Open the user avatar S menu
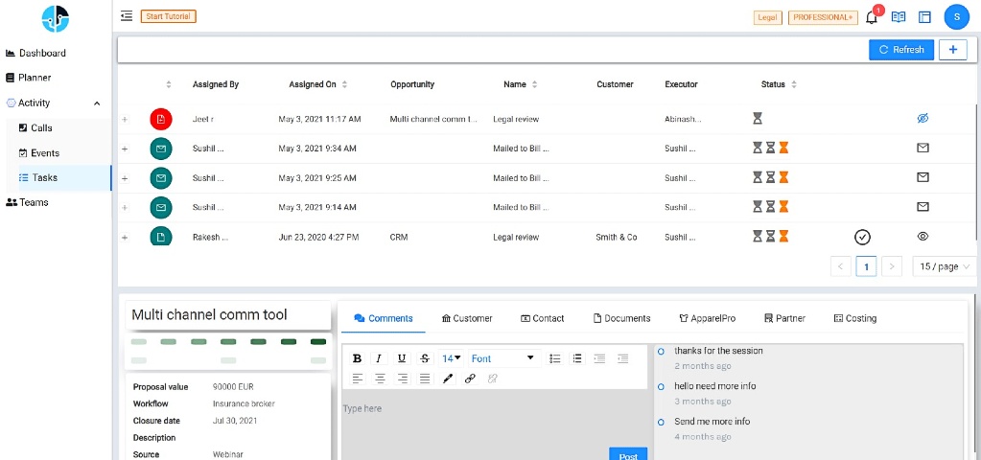The image size is (981, 460). click(957, 17)
